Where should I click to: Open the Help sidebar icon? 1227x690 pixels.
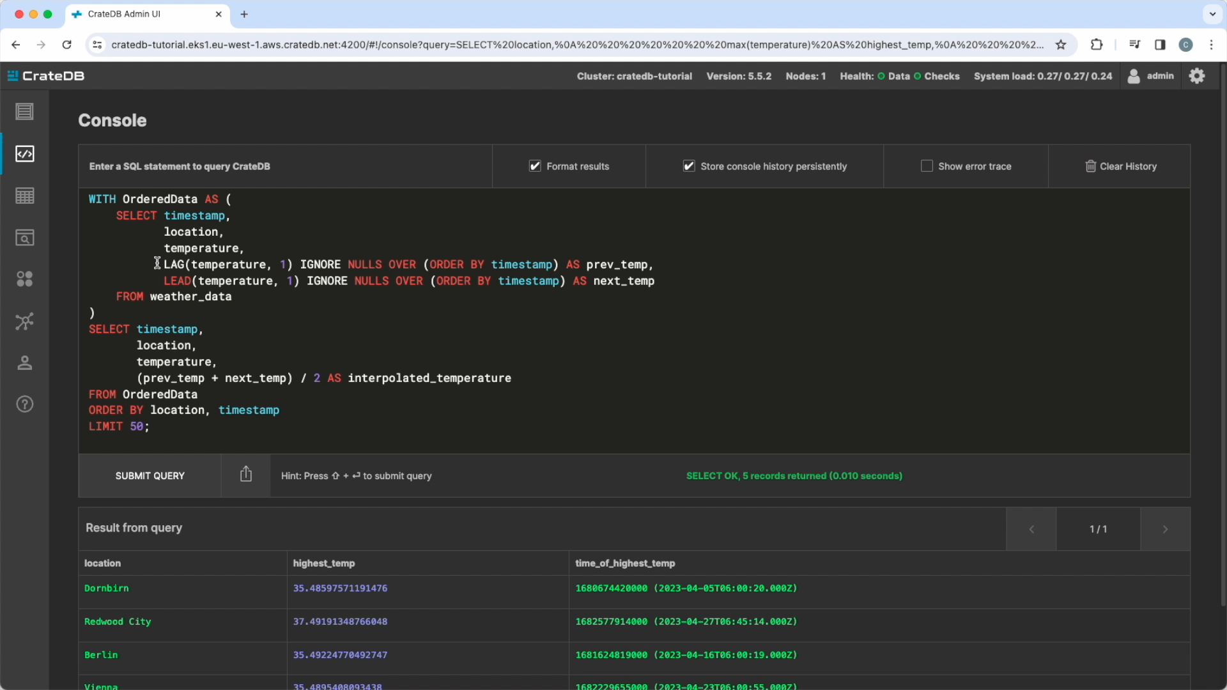(24, 404)
